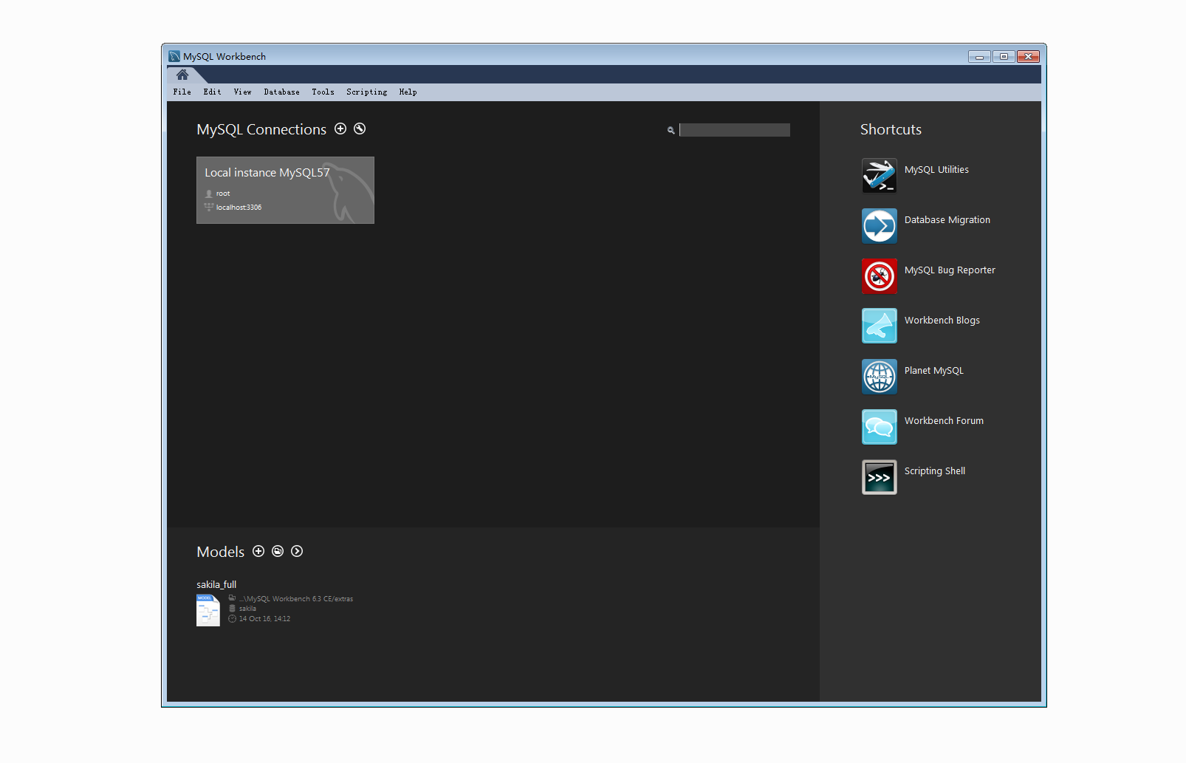
Task: Open the File menu
Action: (182, 92)
